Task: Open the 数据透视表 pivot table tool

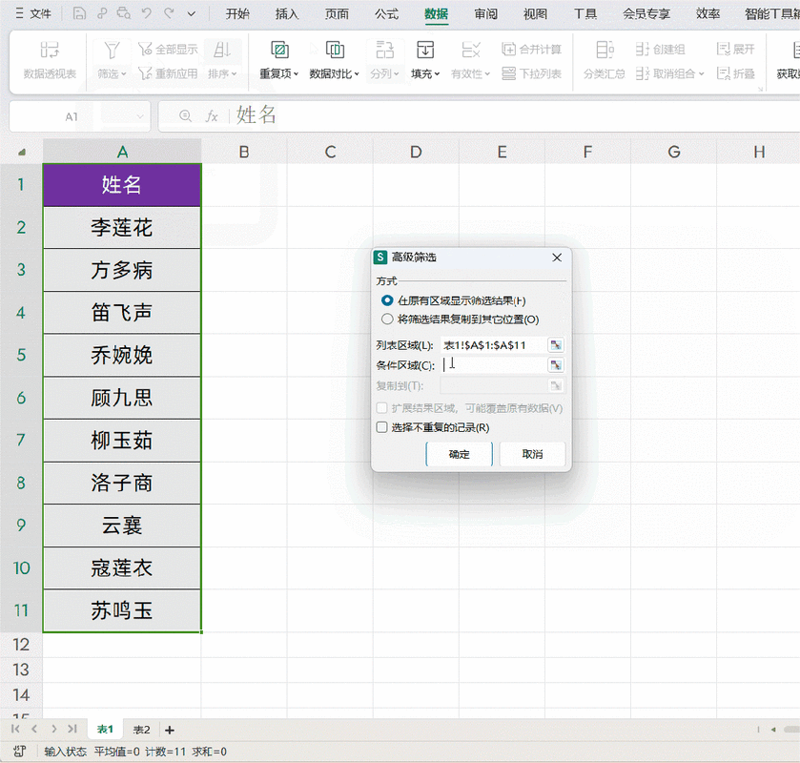Action: [x=50, y=60]
